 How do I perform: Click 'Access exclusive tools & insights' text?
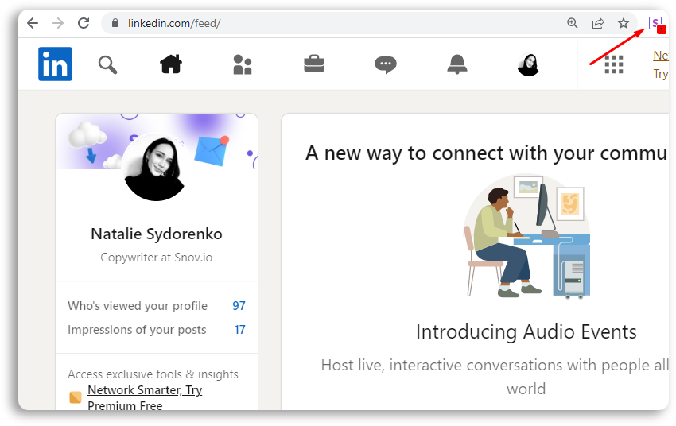click(x=153, y=374)
